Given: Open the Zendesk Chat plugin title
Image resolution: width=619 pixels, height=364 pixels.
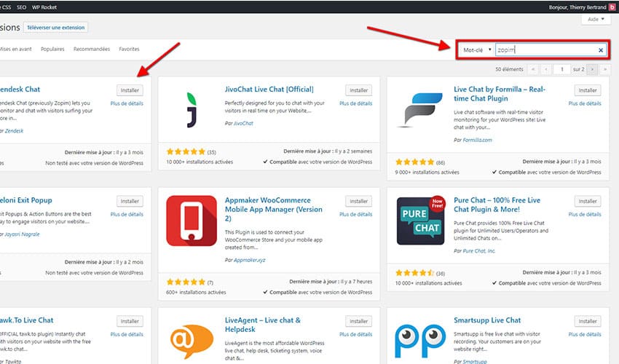Looking at the screenshot, I should [x=20, y=90].
